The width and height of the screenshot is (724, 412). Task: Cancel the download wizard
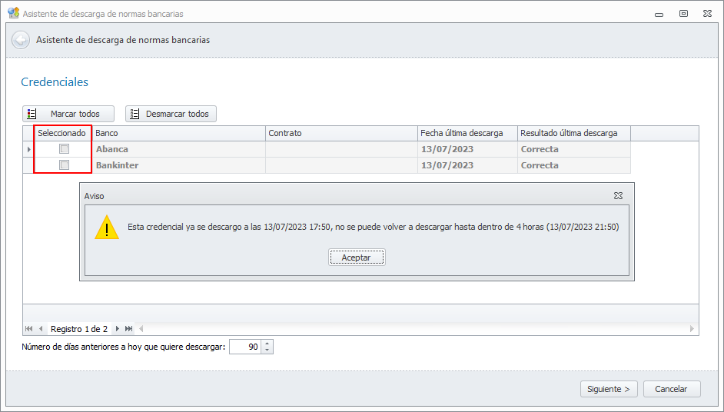pyautogui.click(x=671, y=389)
